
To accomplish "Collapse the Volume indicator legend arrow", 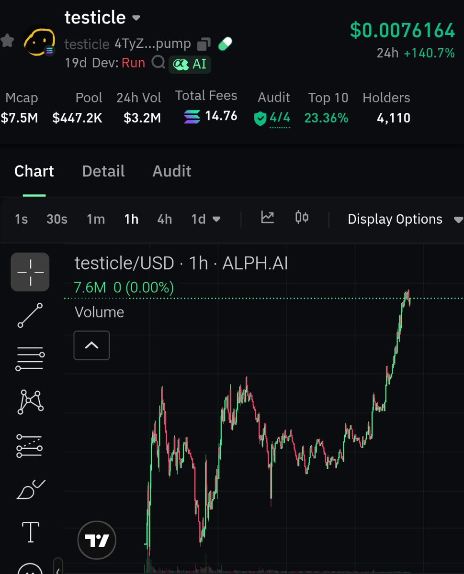I will tap(91, 345).
